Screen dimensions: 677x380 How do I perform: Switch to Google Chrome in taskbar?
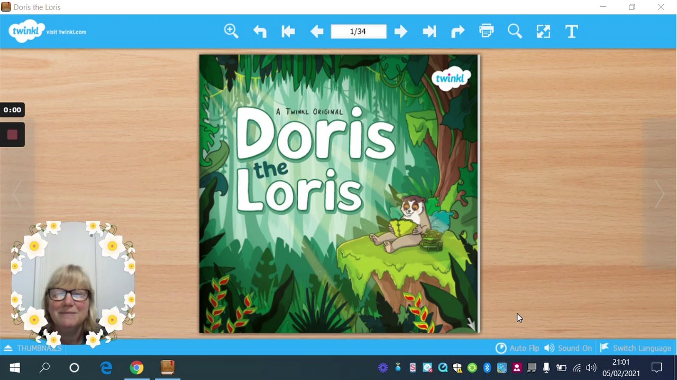[137, 367]
